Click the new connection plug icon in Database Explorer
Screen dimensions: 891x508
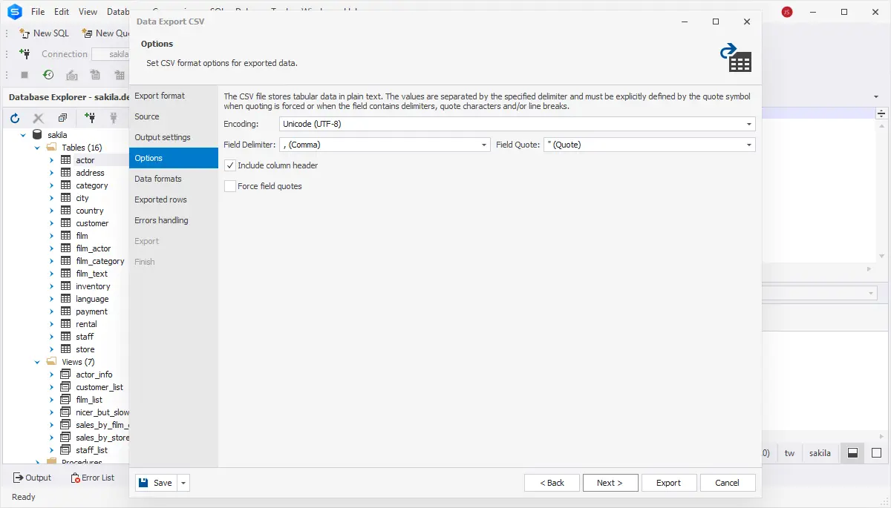[x=90, y=118]
